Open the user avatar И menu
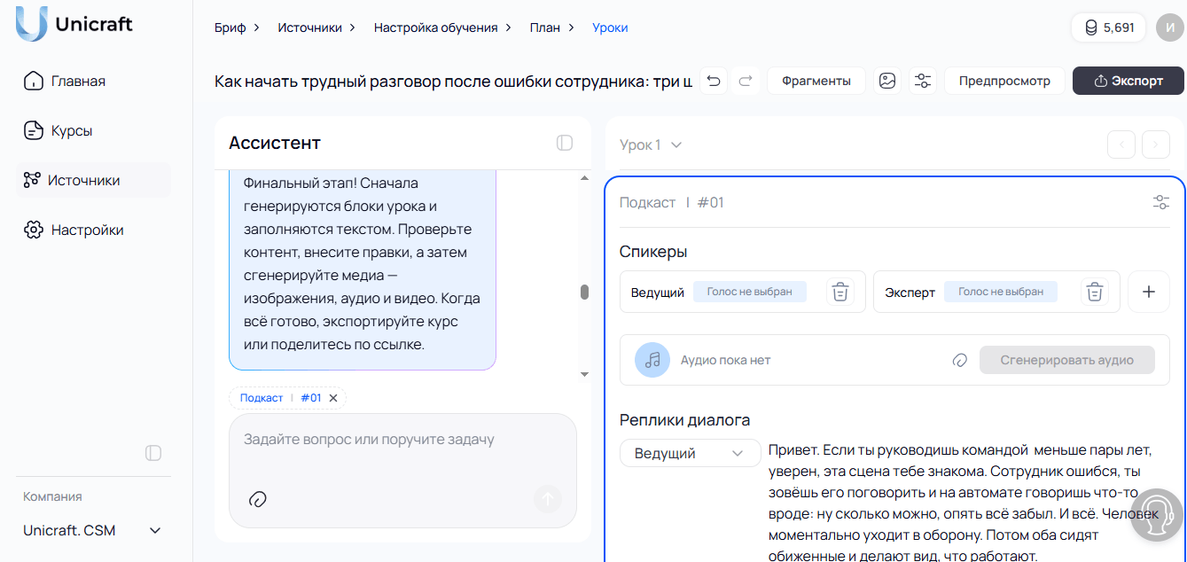 (x=1170, y=27)
